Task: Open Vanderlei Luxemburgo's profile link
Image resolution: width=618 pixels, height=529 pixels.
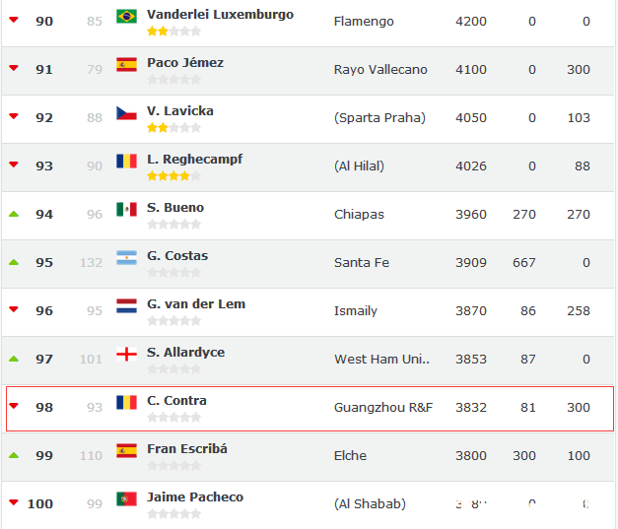Action: (x=220, y=15)
